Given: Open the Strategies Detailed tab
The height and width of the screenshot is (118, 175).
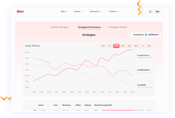Looking at the screenshot, I should click(118, 27).
